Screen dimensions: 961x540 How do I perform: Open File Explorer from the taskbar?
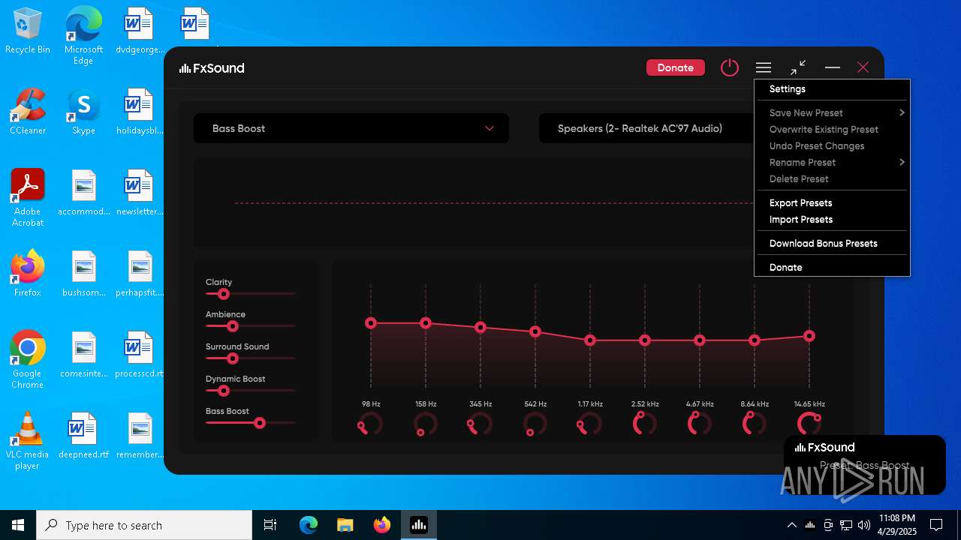[x=345, y=525]
